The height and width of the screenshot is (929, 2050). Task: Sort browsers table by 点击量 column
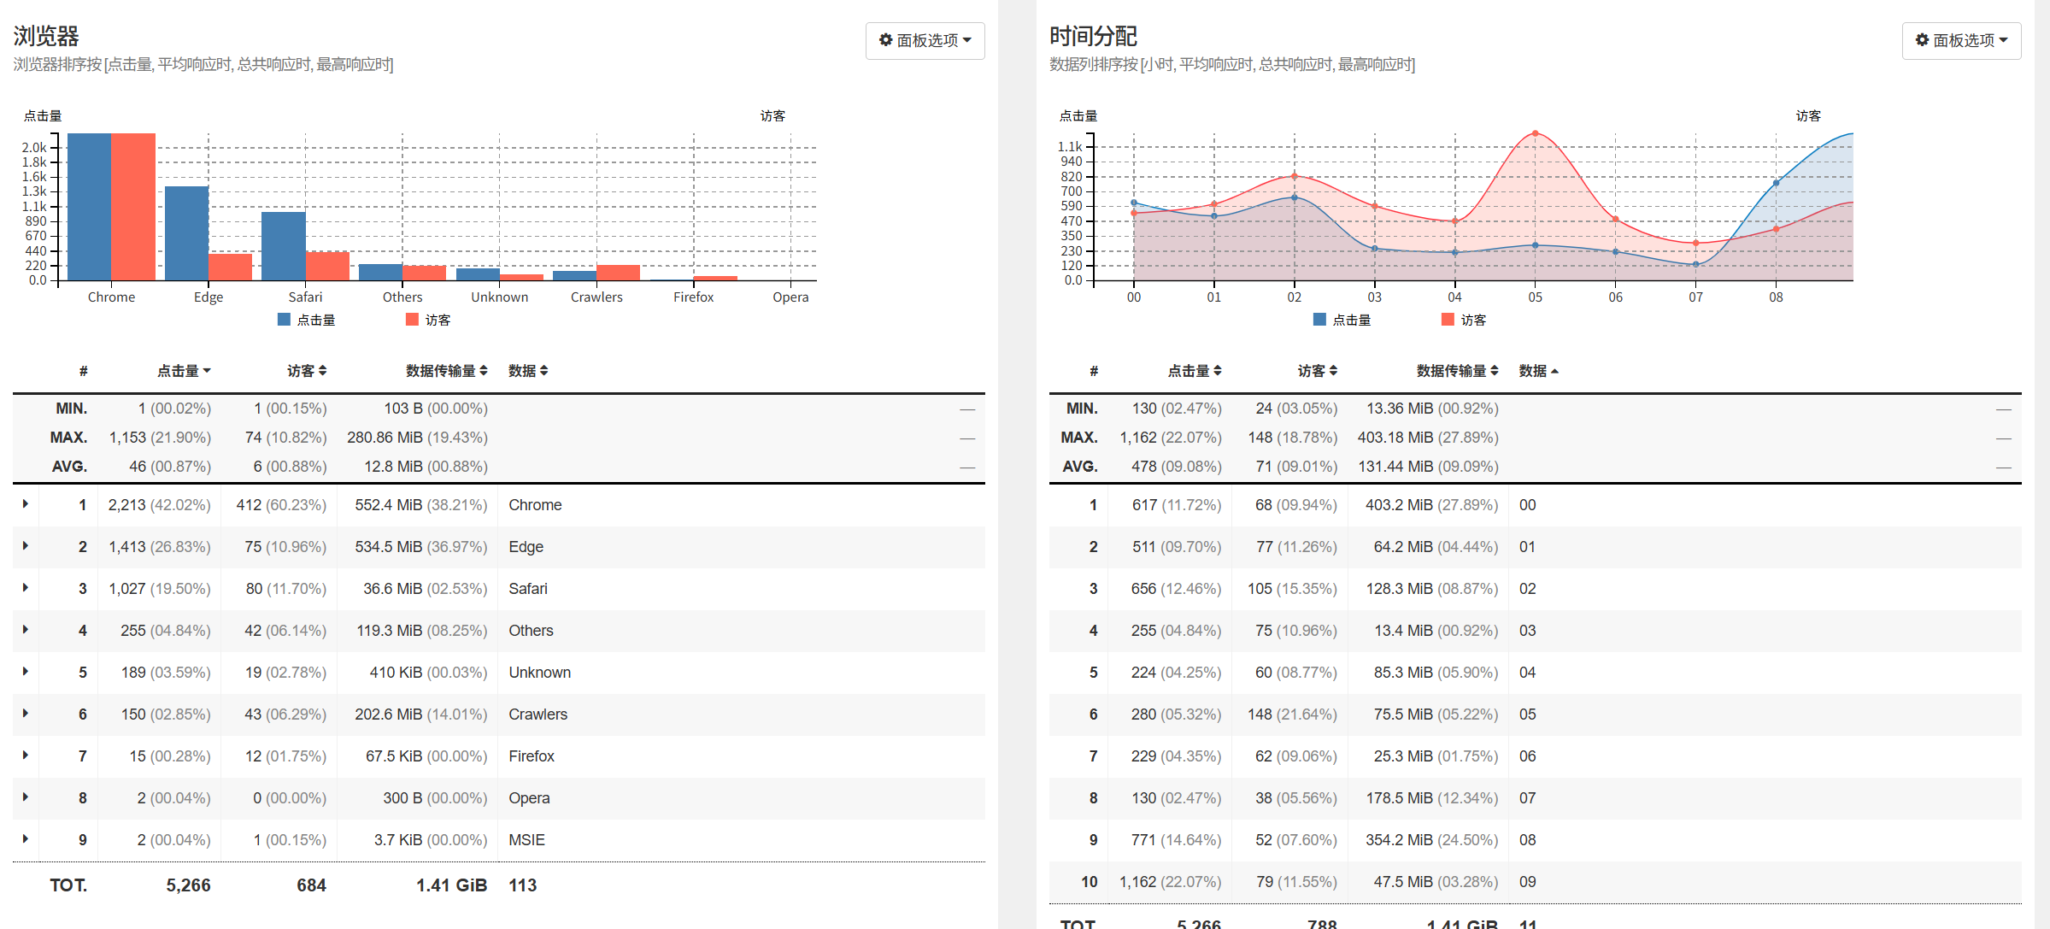(x=183, y=371)
